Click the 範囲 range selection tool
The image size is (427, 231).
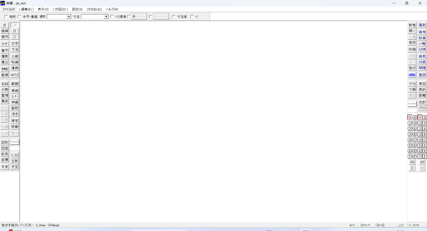15,84
